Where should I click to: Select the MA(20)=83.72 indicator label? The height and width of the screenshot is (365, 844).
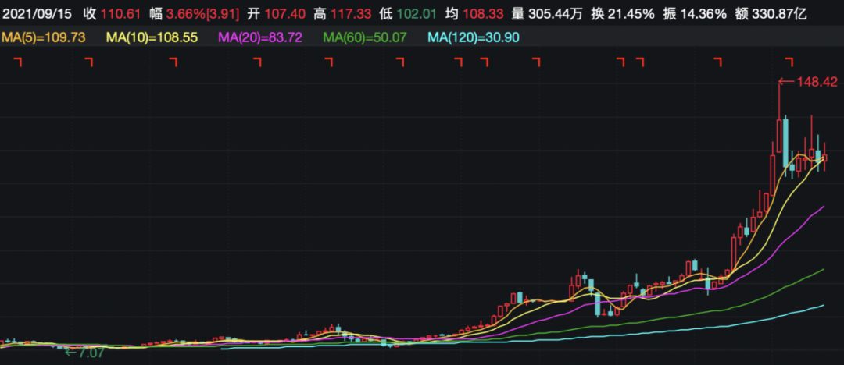click(261, 37)
